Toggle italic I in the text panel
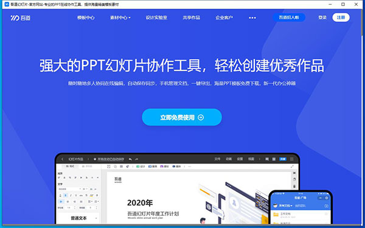This screenshot has height=228, width=365. pos(71,195)
